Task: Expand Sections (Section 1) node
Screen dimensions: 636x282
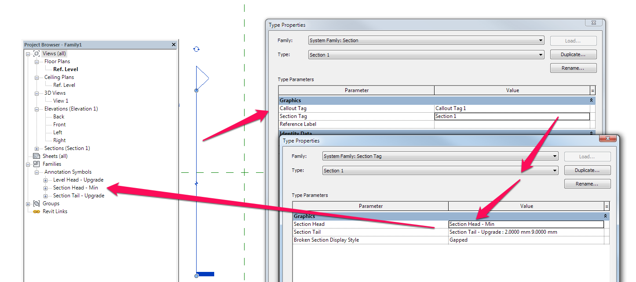Action: click(37, 149)
